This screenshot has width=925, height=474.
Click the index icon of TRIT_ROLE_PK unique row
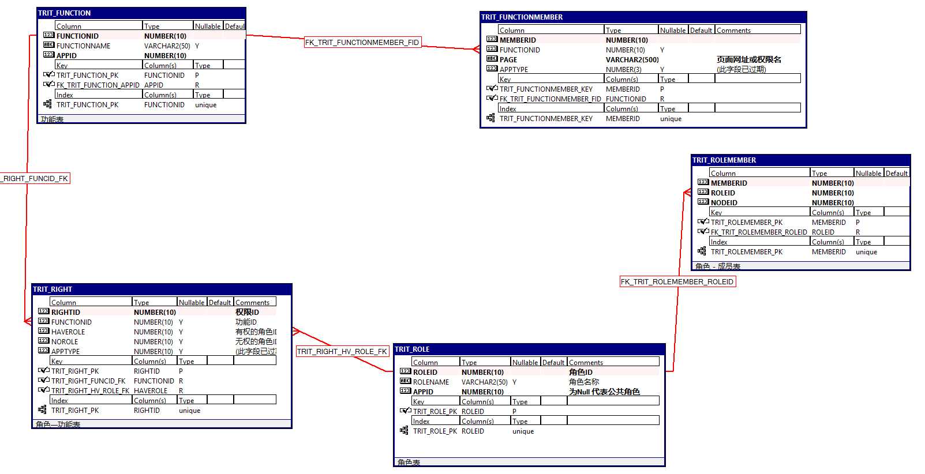point(405,431)
